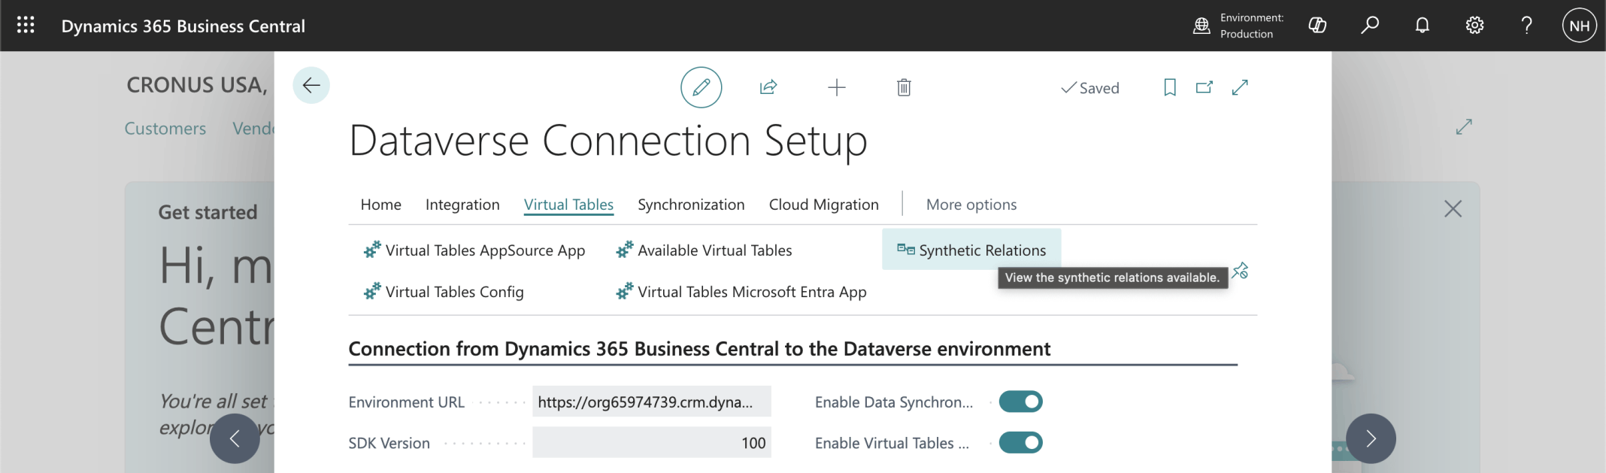Open page in new window icon
Image resolution: width=1606 pixels, height=473 pixels.
(1204, 87)
